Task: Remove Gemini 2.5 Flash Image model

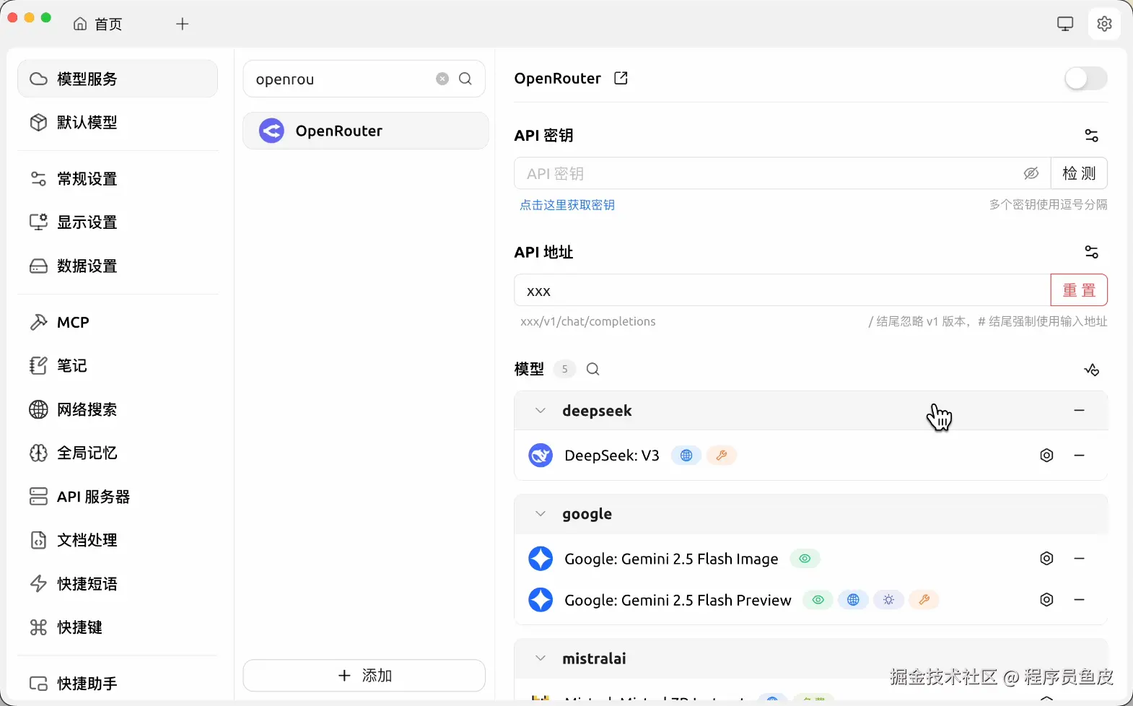Action: pos(1079,559)
